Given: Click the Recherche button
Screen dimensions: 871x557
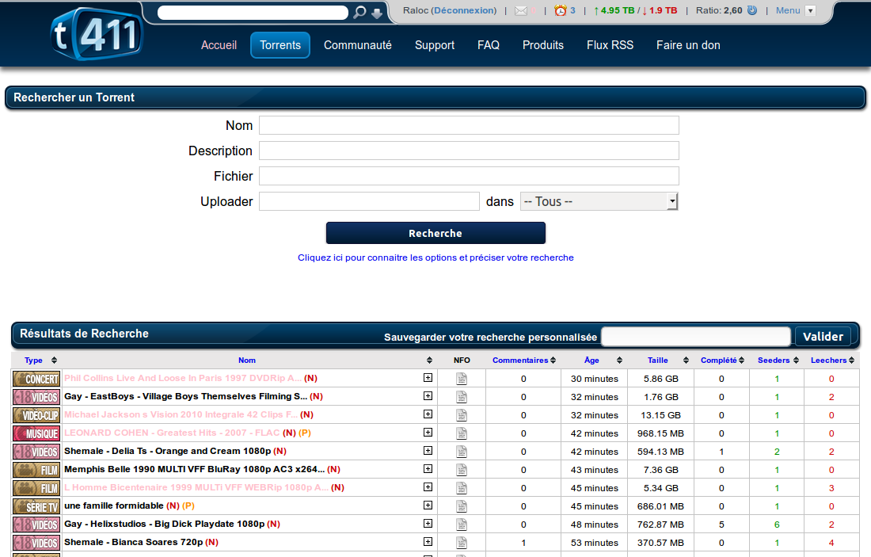Looking at the screenshot, I should click(x=435, y=233).
